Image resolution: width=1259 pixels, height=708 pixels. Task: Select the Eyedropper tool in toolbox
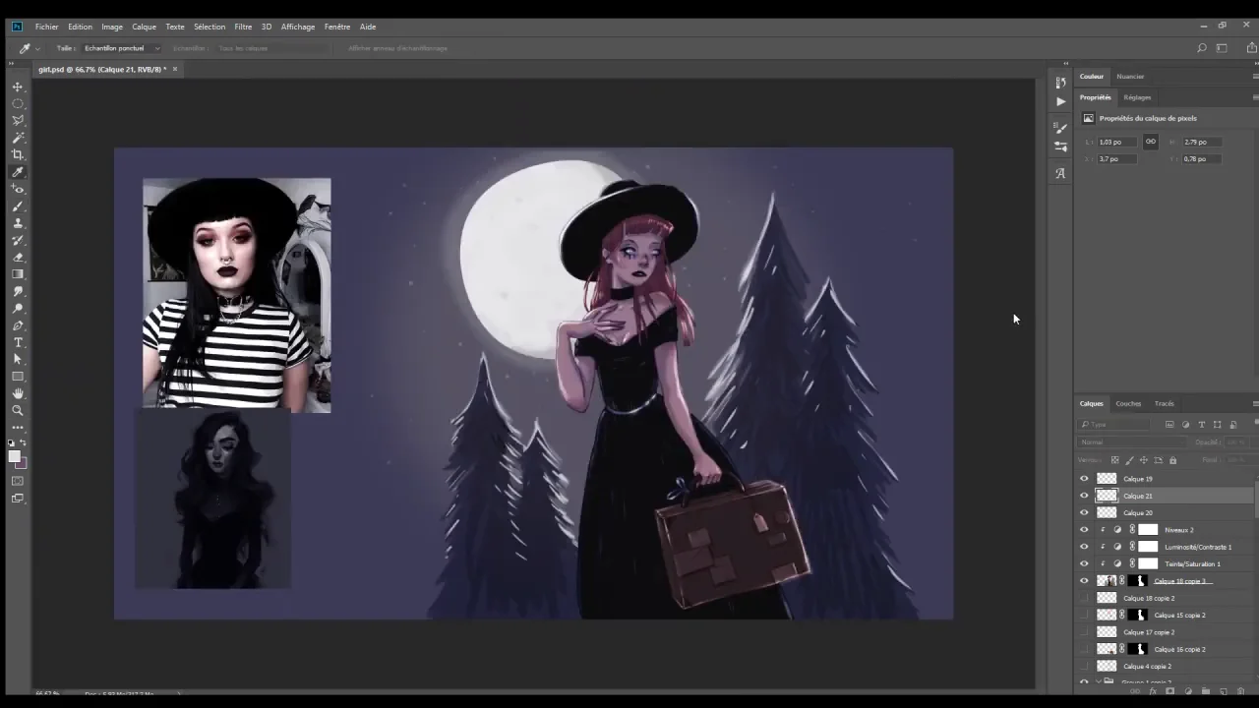click(x=18, y=172)
